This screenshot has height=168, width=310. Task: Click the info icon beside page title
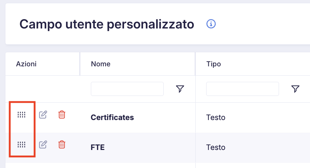tap(211, 24)
